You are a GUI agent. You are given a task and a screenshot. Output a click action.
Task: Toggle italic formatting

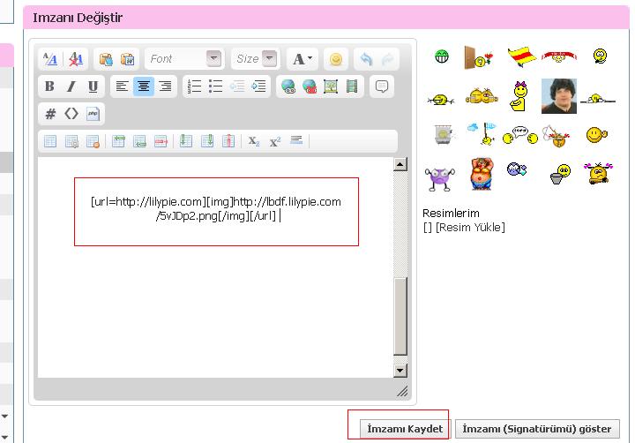71,86
